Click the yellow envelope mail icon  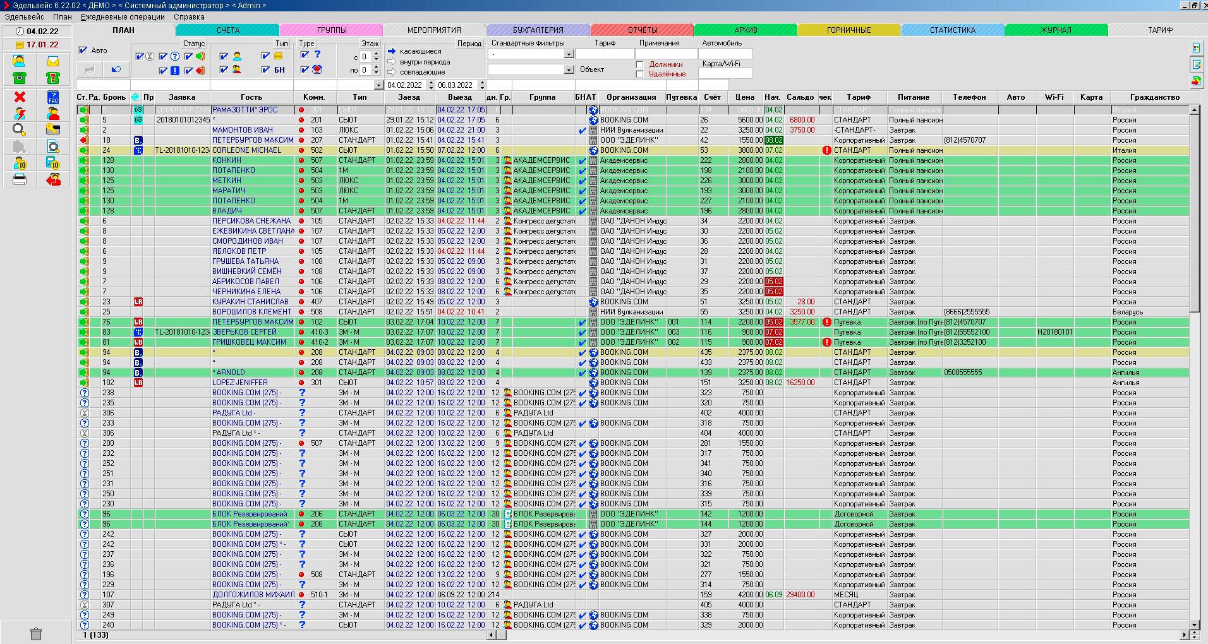point(53,61)
